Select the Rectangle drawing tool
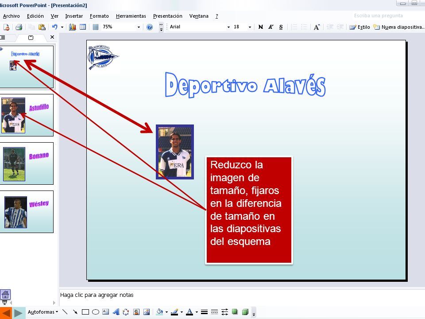The image size is (425, 319). click(x=85, y=312)
